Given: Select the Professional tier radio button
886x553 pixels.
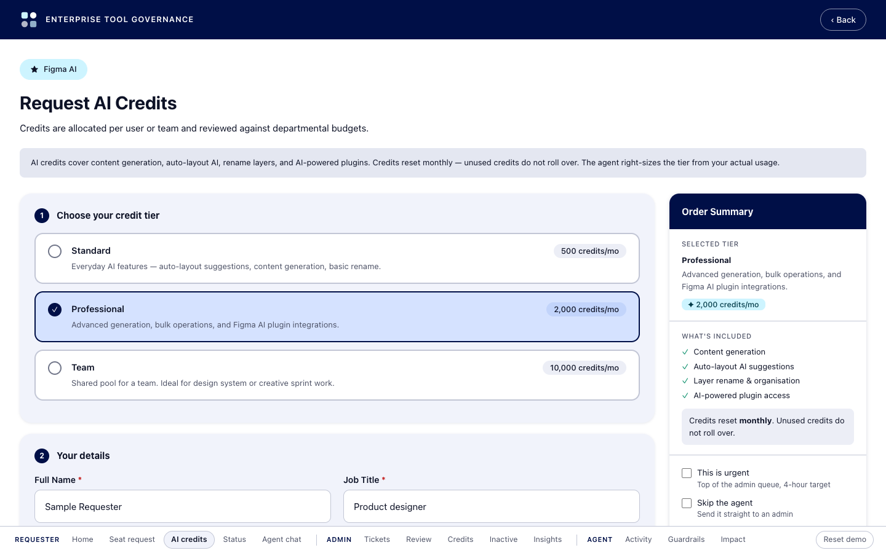Looking at the screenshot, I should coord(55,310).
